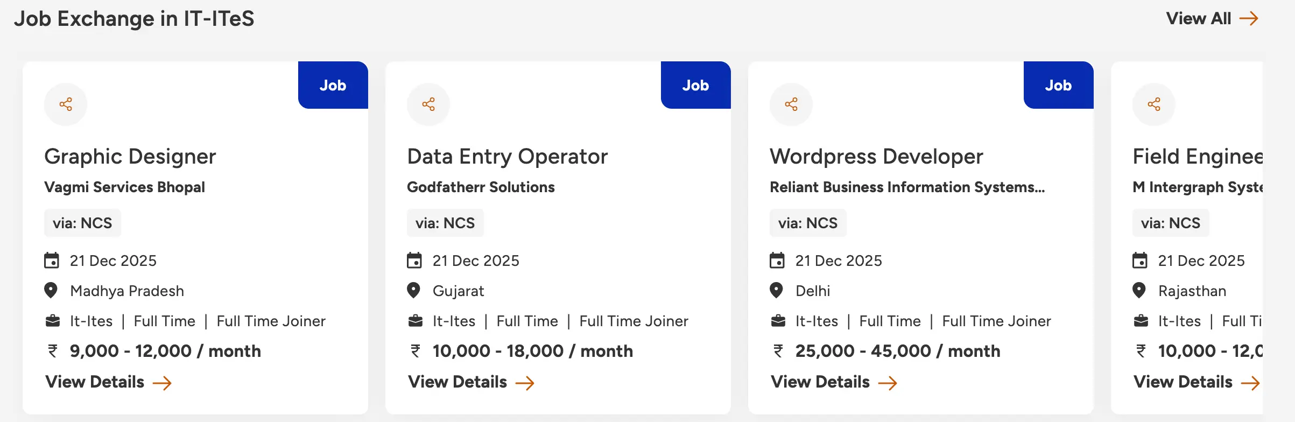This screenshot has height=422, width=1295.
Task: Click the calendar icon on Field Engineer card
Action: pyautogui.click(x=1139, y=260)
